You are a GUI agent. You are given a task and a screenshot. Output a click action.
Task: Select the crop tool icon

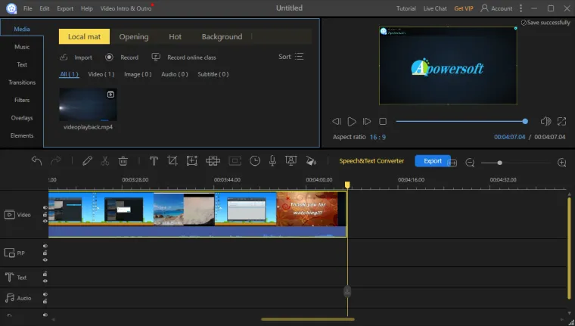172,161
